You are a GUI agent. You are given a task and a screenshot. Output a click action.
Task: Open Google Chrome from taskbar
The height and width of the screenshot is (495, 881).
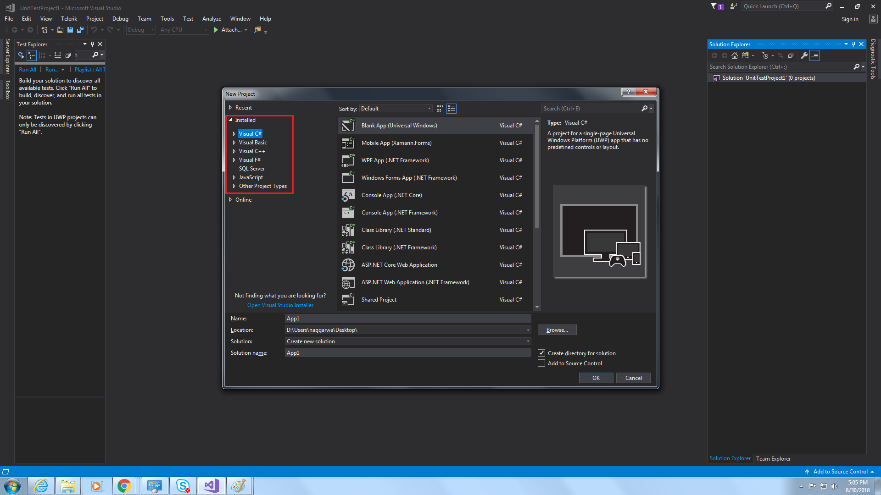124,486
